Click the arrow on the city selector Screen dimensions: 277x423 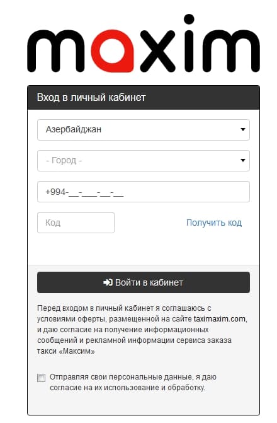click(243, 160)
